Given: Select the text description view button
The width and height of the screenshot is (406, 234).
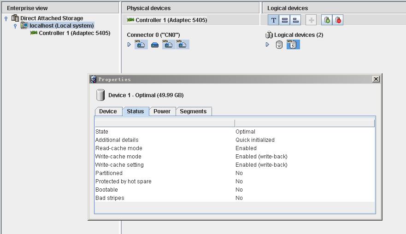Looking at the screenshot, I should [x=274, y=20].
